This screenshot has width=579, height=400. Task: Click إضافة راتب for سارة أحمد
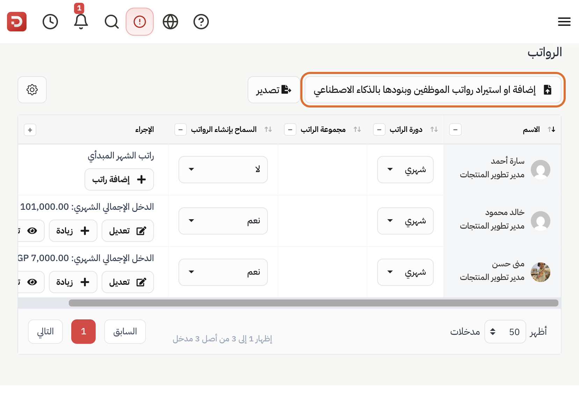point(119,179)
